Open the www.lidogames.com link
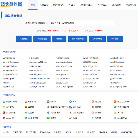138x138 pixels. point(38,74)
